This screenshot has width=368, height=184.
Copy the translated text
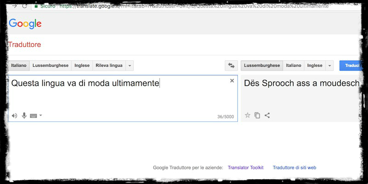coord(257,115)
